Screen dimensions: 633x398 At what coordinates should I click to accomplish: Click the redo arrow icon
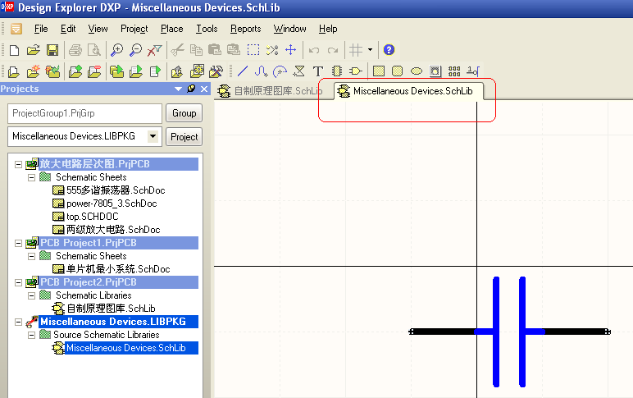[333, 50]
